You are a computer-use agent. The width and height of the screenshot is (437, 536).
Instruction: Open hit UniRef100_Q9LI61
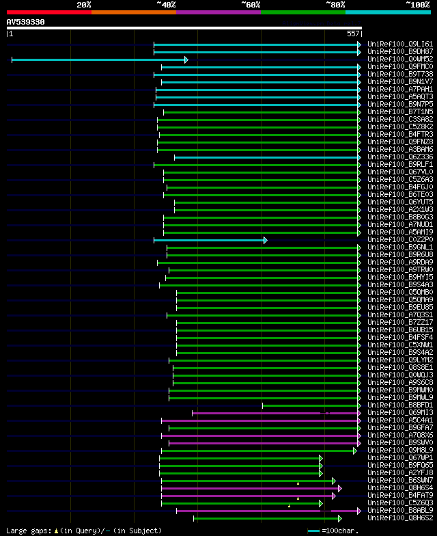[400, 44]
